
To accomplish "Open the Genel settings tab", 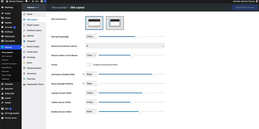I will click(34, 14).
